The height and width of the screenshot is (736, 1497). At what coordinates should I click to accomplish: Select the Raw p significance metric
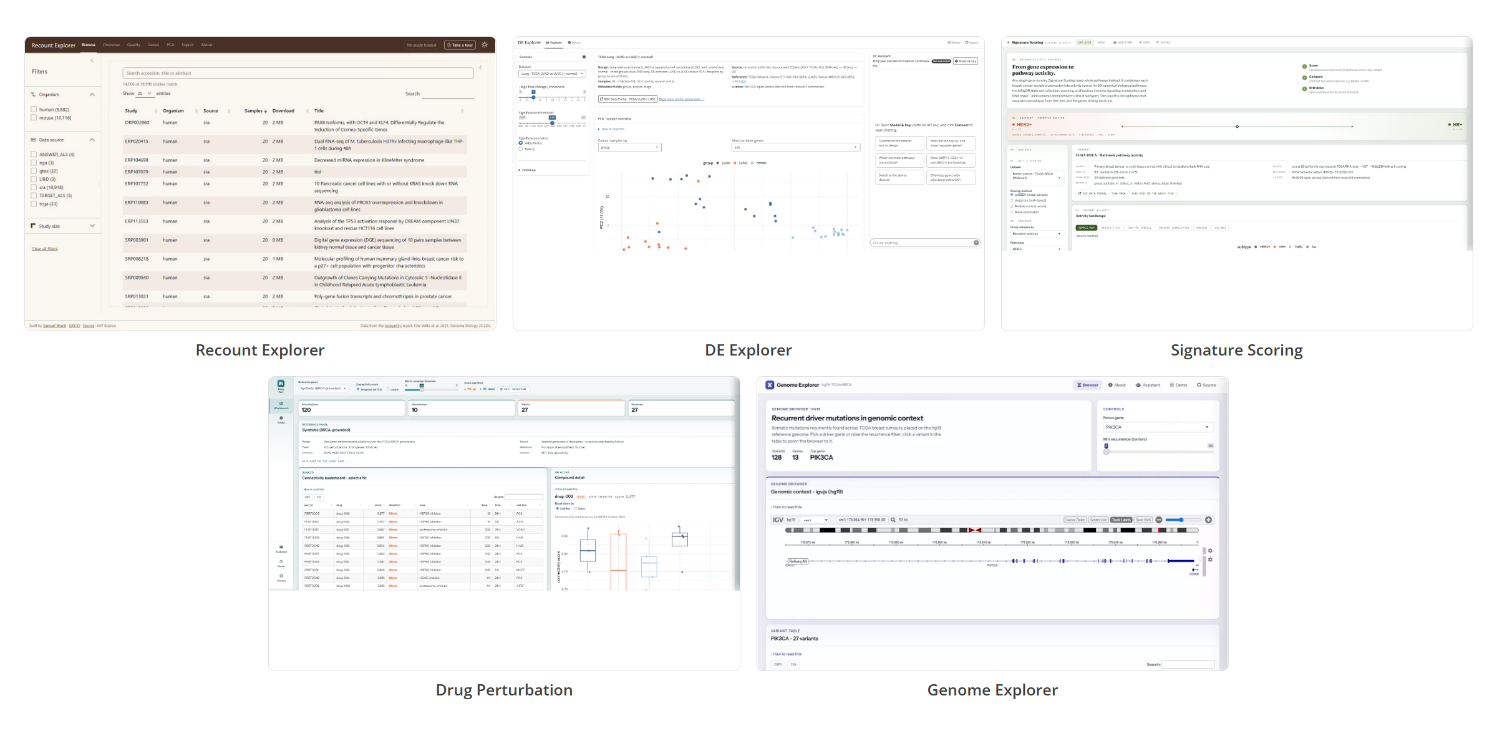point(521,149)
